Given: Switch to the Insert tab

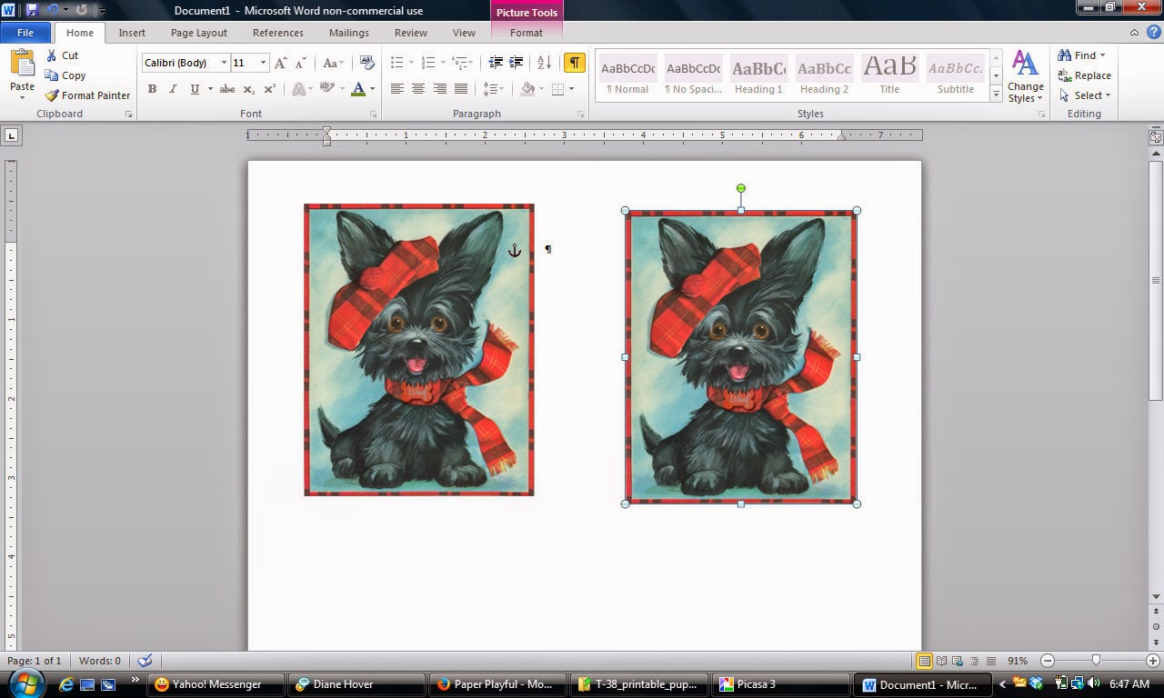Looking at the screenshot, I should coord(132,33).
